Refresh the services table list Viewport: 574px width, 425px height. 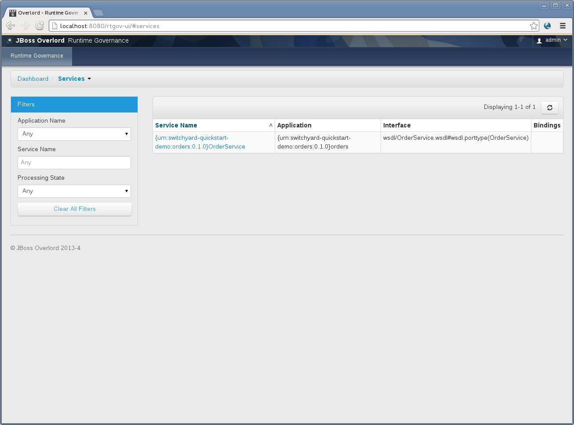click(x=549, y=107)
